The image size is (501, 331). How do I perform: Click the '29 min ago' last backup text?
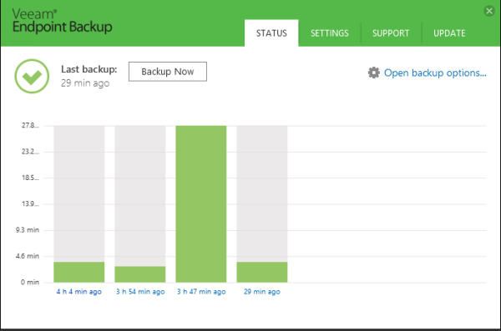point(85,83)
